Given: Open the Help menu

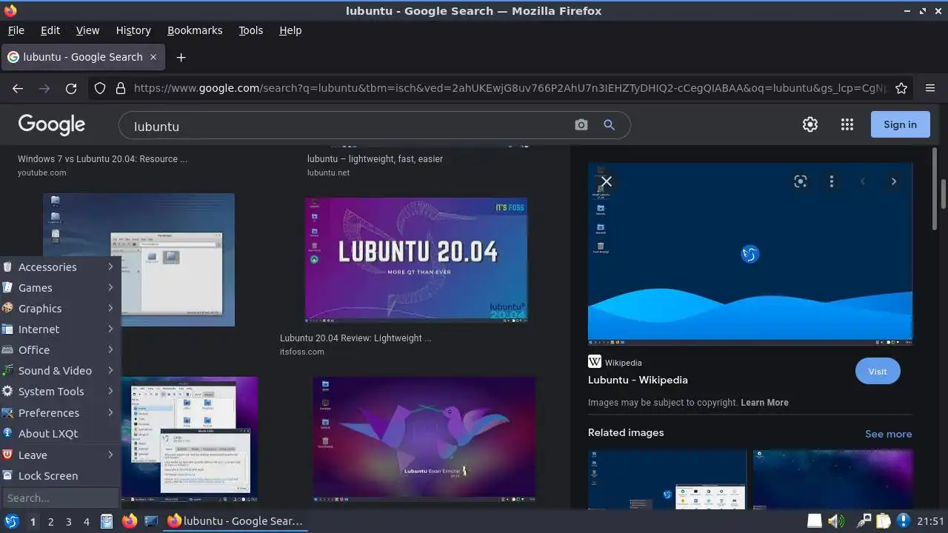Looking at the screenshot, I should [290, 30].
